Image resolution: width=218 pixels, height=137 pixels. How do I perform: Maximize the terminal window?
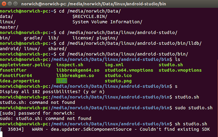point(15,4)
